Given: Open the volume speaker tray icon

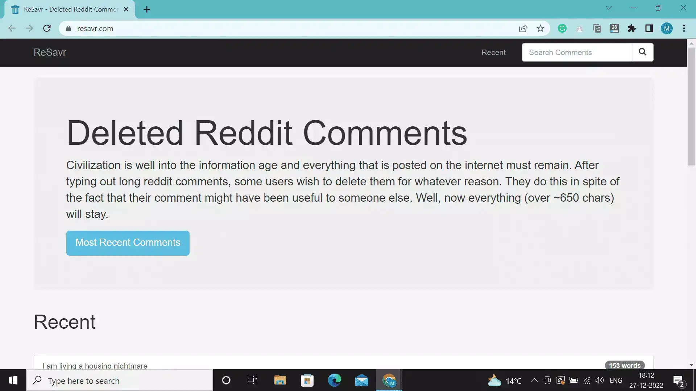Looking at the screenshot, I should click(x=600, y=380).
